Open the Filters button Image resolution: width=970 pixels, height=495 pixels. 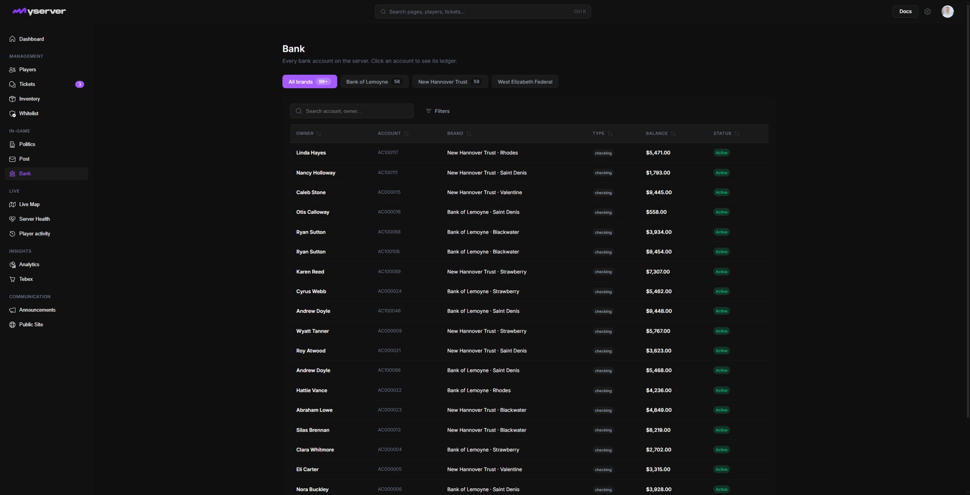click(x=438, y=111)
